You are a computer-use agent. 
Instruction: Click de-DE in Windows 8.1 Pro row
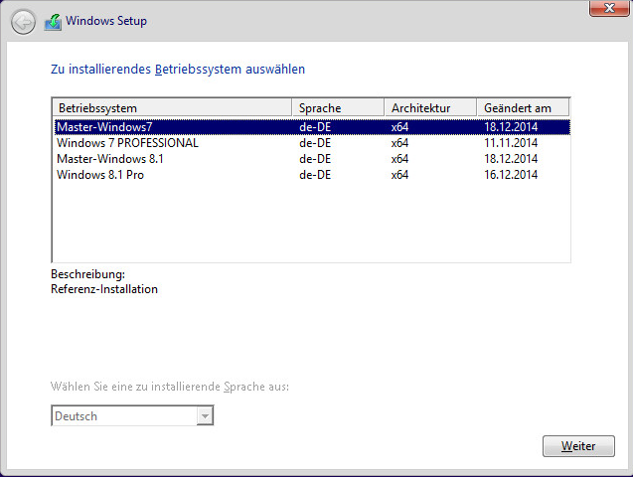(315, 175)
